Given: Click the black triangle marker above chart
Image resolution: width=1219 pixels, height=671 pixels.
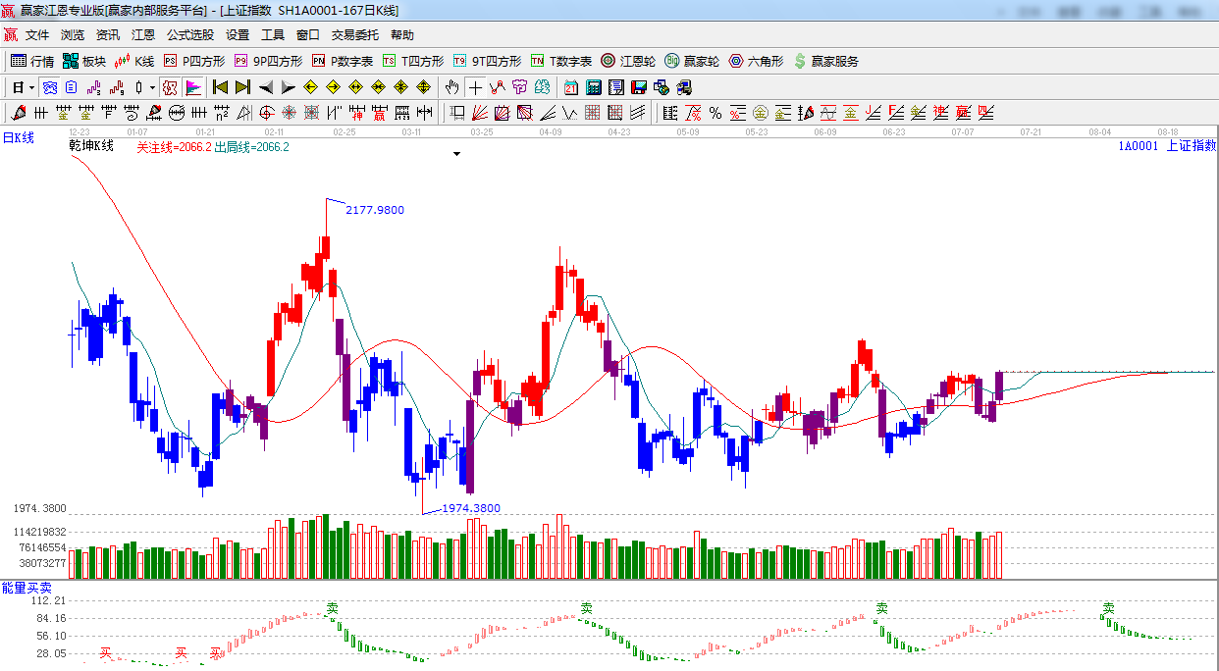Looking at the screenshot, I should (x=456, y=154).
